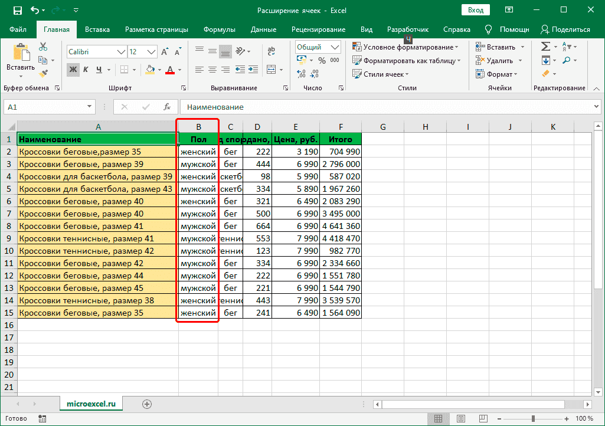Apply percent style to the number format

[322, 60]
